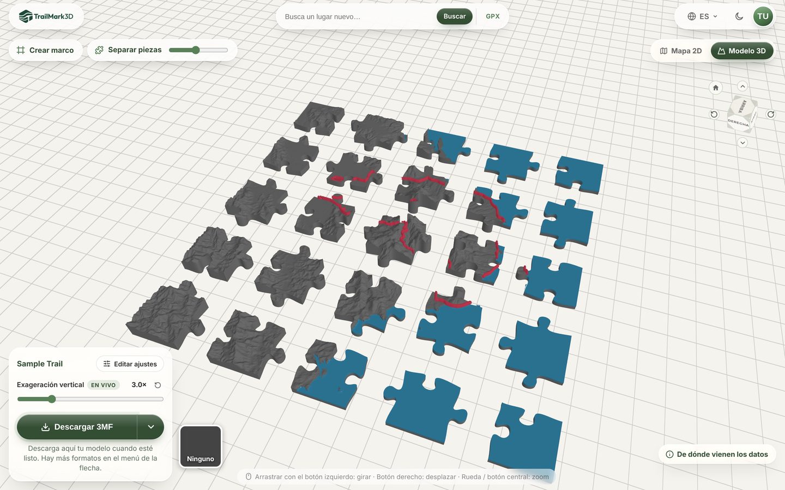Screen dimensions: 785x490
Task: Reset vertical exaggeration with the reset icon
Action: pyautogui.click(x=158, y=385)
